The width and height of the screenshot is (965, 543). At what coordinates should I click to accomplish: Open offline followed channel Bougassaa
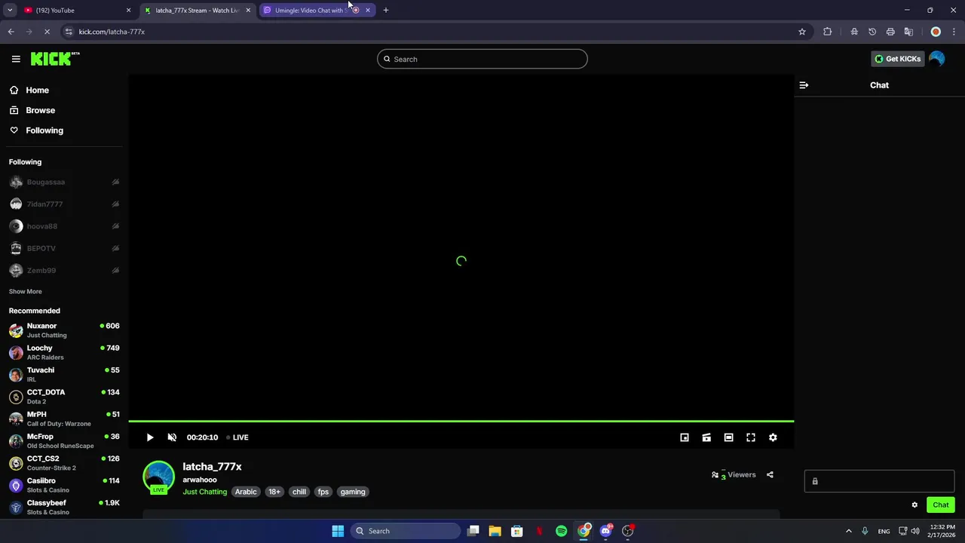64,182
